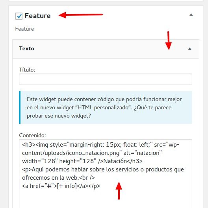Screen dimensions: 208x208
Task: Click the bold Feature heading label
Action: click(x=37, y=16)
